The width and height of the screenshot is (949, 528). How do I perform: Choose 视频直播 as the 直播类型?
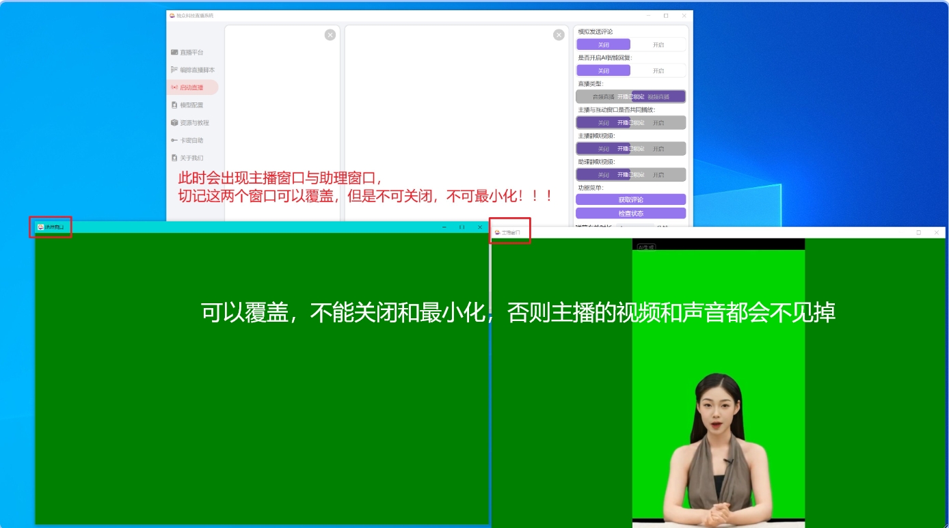[658, 96]
